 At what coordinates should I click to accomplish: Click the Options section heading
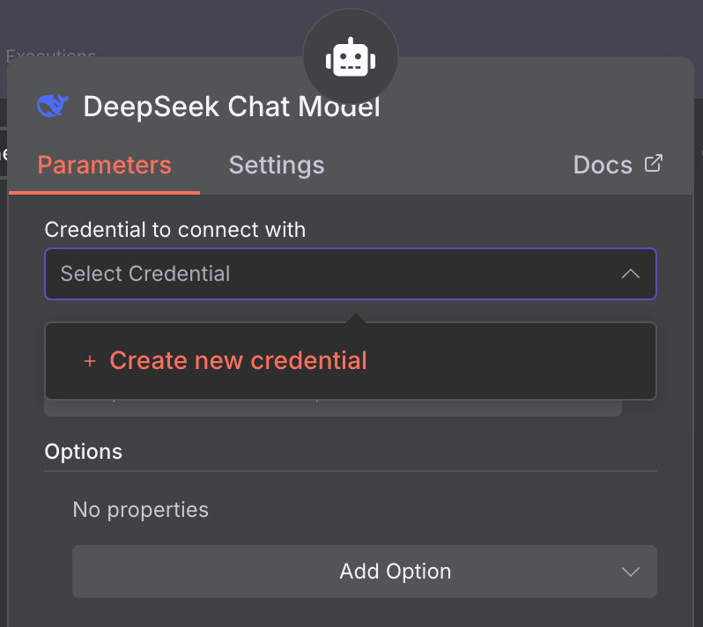pos(84,452)
